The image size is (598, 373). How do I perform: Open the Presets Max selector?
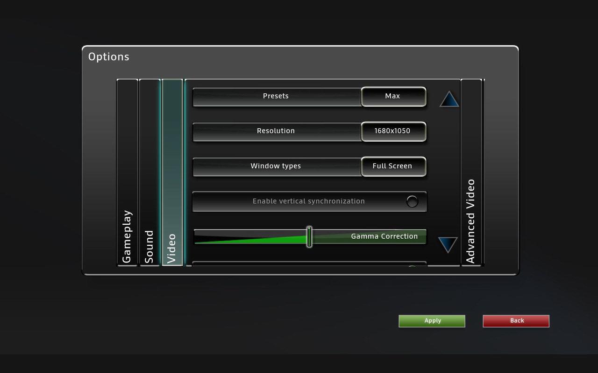click(x=393, y=97)
